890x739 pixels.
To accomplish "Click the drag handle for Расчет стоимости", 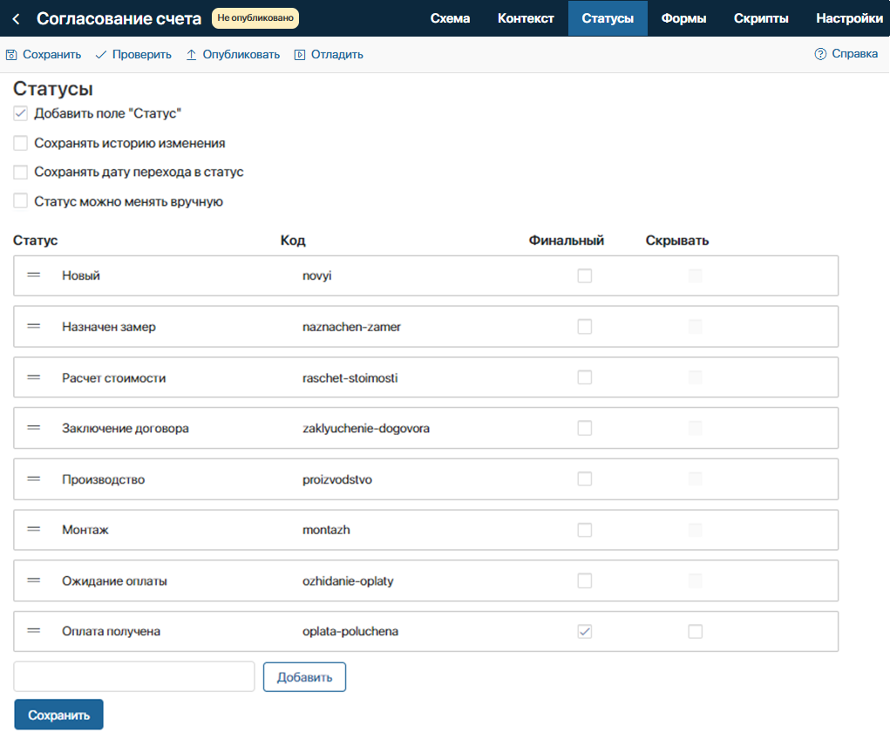I will [x=34, y=377].
